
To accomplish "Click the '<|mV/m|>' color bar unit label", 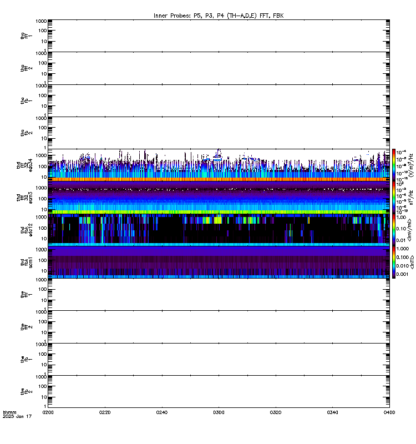I will click(x=409, y=230).
